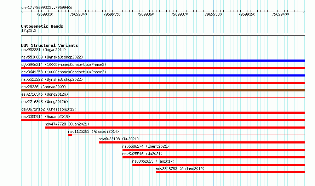This screenshot has height=186, width=315.
Task: Click the DGV Structural Variants track title
Action: tap(50, 45)
